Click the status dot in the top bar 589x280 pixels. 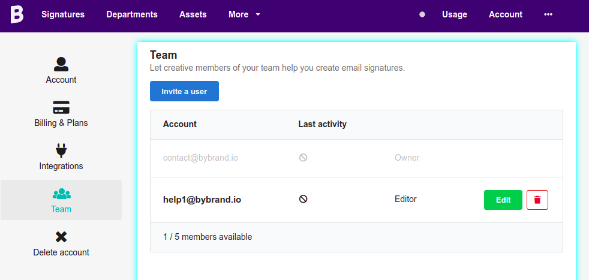[422, 14]
